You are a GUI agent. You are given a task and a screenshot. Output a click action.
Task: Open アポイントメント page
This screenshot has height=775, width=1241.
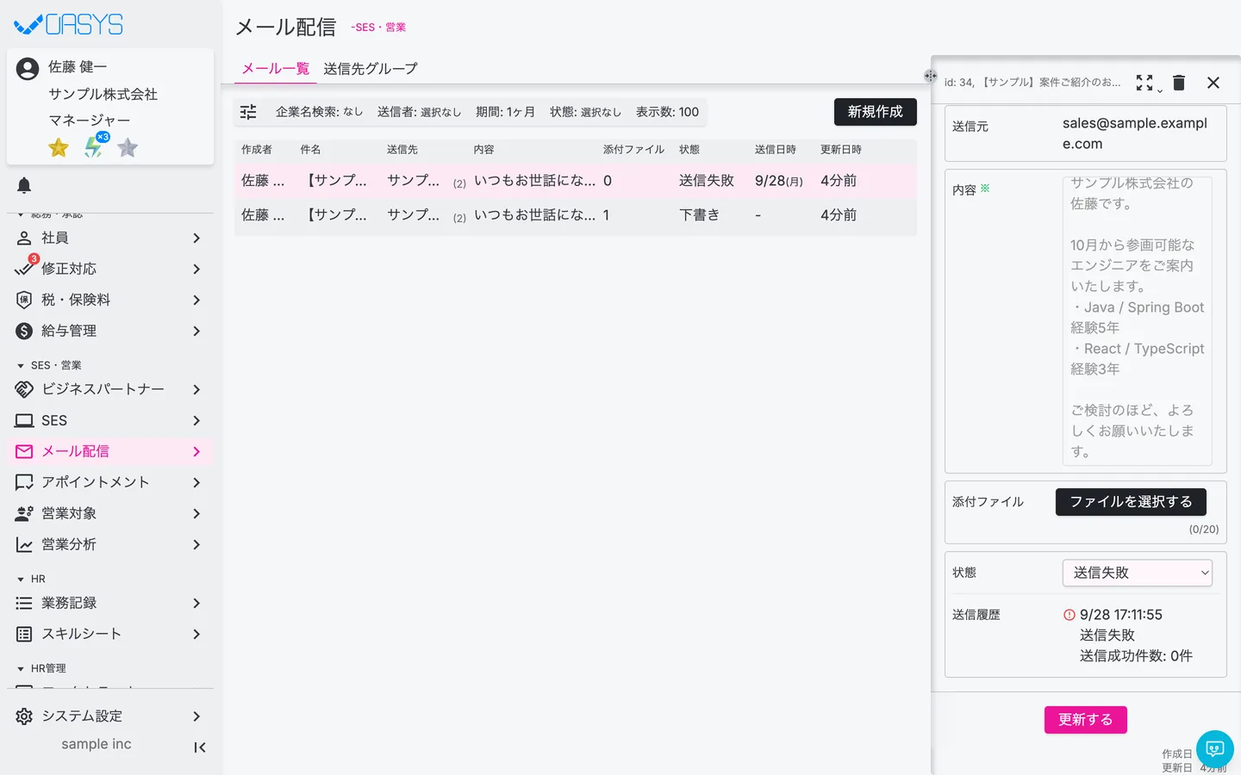pos(110,482)
